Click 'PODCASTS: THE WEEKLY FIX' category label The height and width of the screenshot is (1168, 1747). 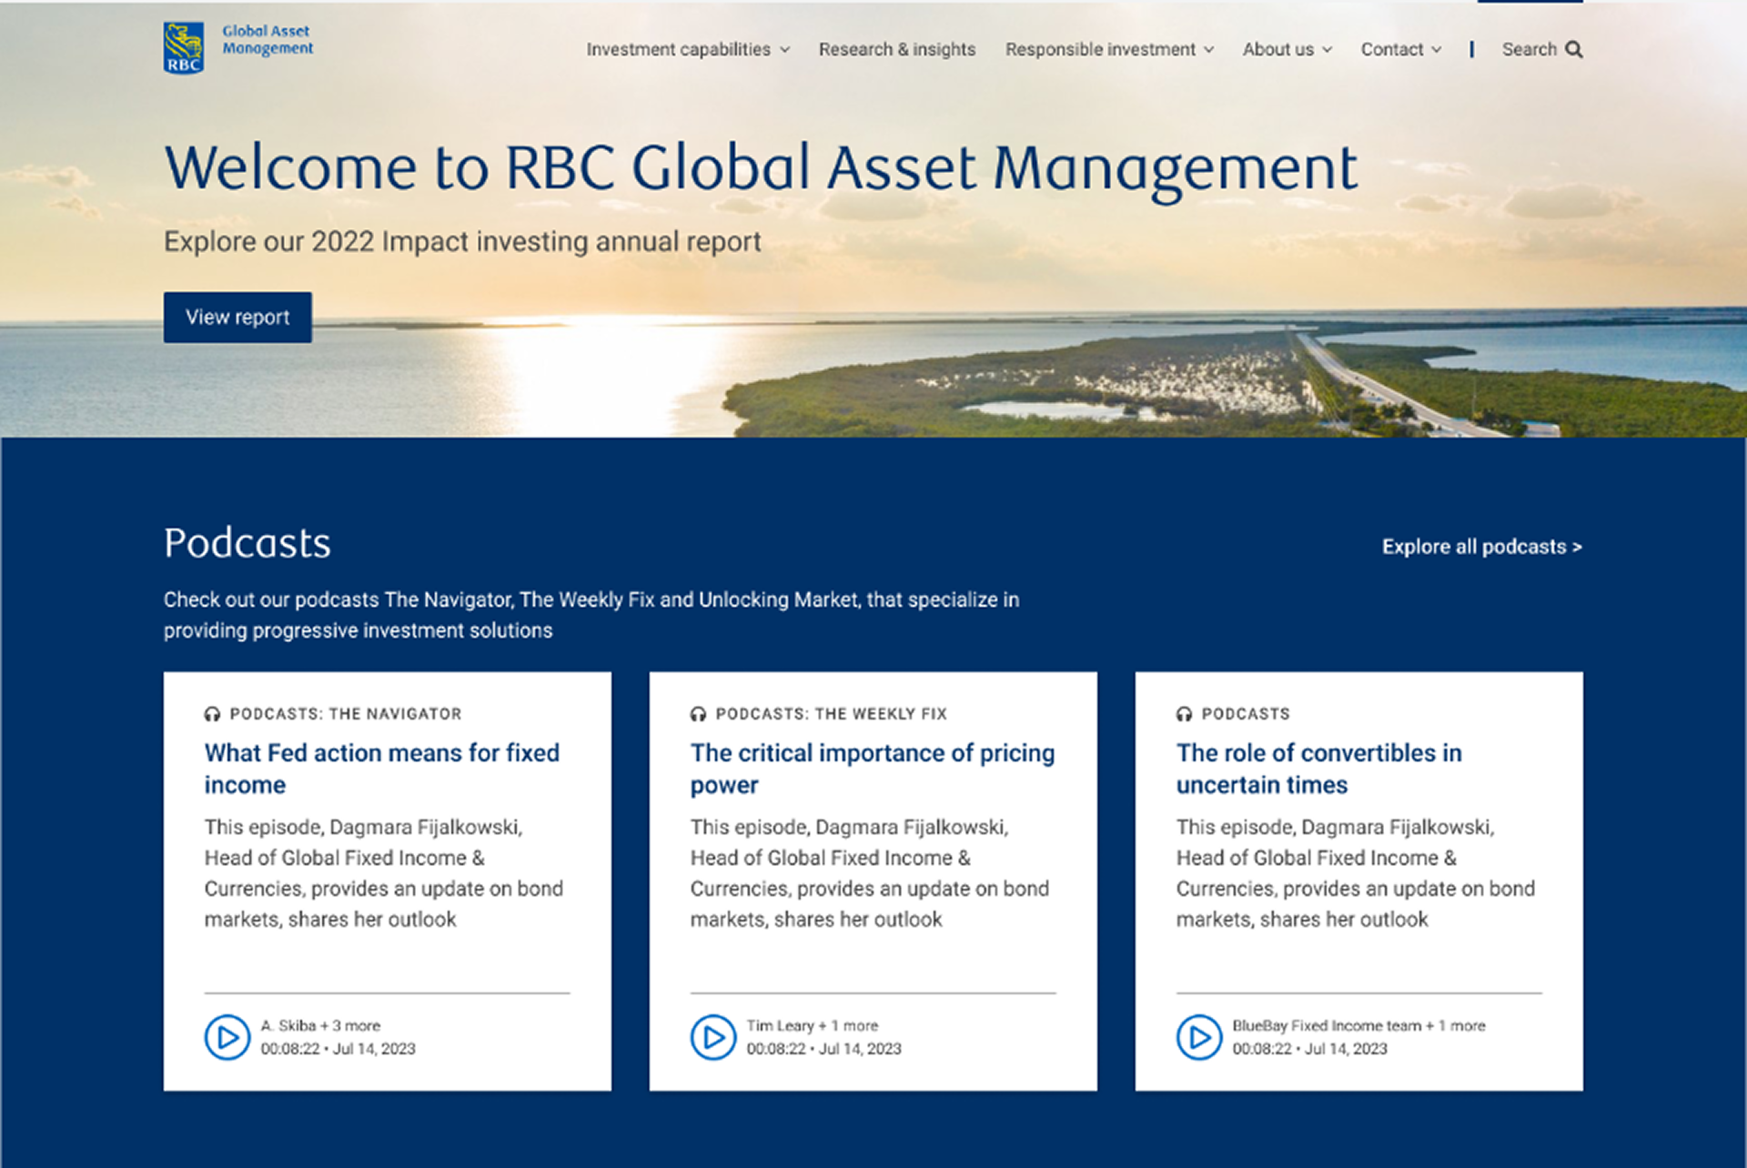831,714
